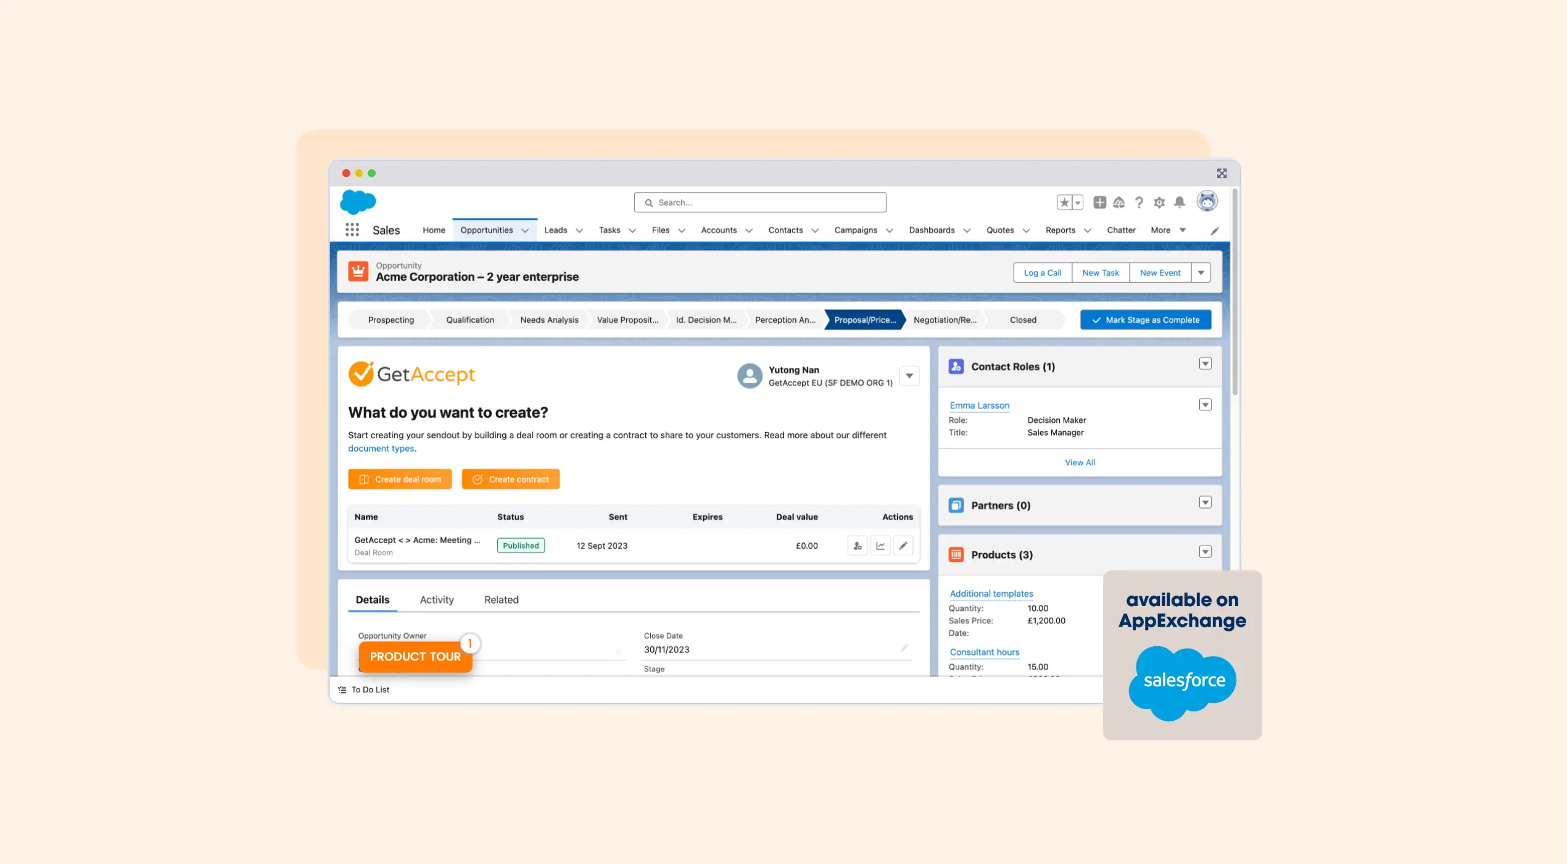Click the Emma Larsson contact link
The image size is (1567, 864).
(979, 405)
